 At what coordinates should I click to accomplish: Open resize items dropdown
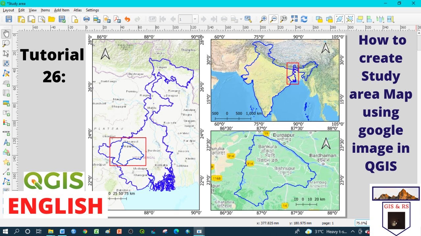point(391,19)
